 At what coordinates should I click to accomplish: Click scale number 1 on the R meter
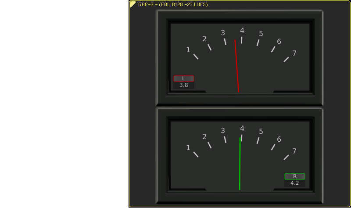coord(188,148)
